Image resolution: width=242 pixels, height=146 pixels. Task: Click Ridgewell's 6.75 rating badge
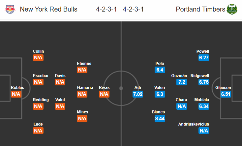(x=204, y=82)
